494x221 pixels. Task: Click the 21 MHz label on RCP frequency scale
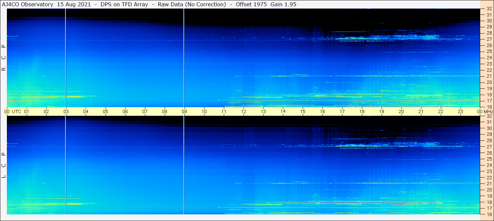[x=489, y=76]
